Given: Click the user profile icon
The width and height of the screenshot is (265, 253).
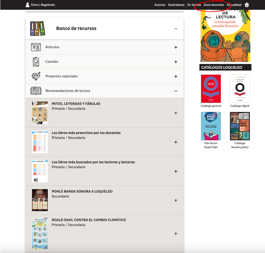Looking at the screenshot, I should click(27, 5).
